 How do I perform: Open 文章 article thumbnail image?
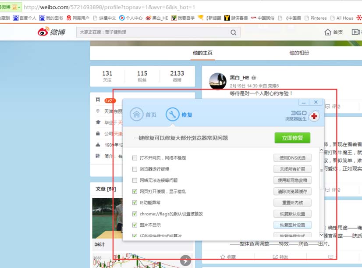coord(107,218)
